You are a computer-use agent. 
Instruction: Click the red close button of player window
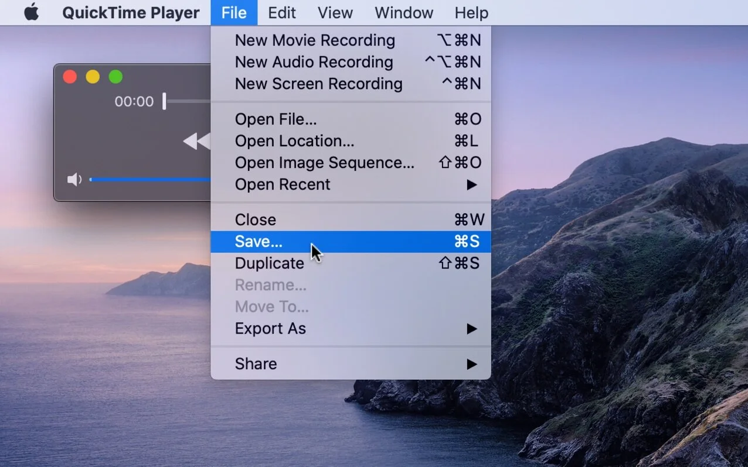tap(70, 77)
